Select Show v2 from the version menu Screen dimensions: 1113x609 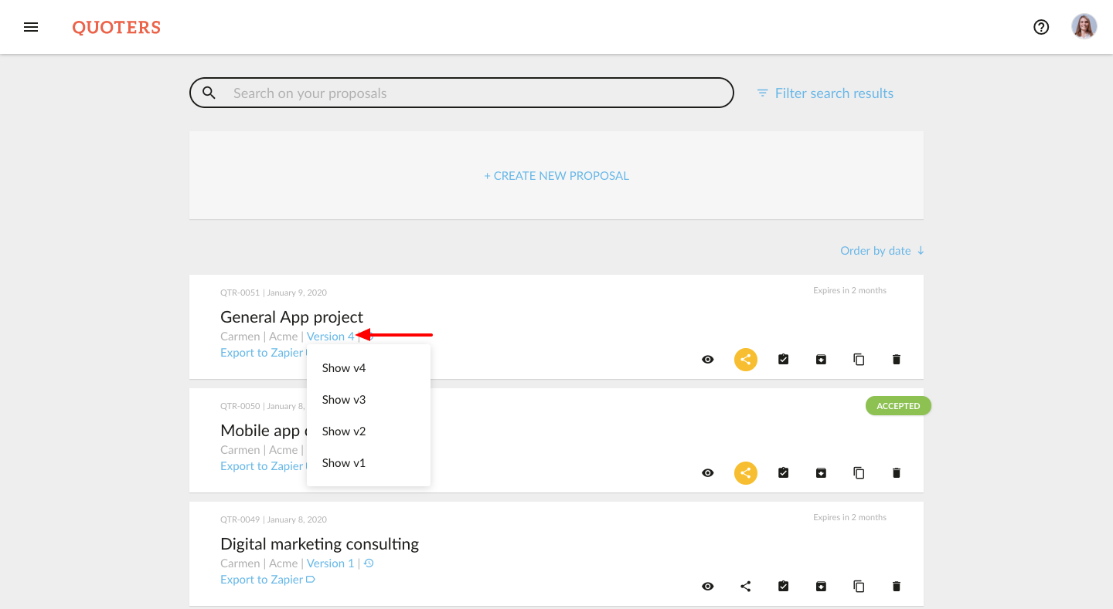[x=344, y=431]
